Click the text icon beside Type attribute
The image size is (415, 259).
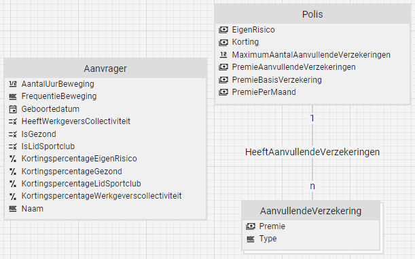click(x=251, y=239)
